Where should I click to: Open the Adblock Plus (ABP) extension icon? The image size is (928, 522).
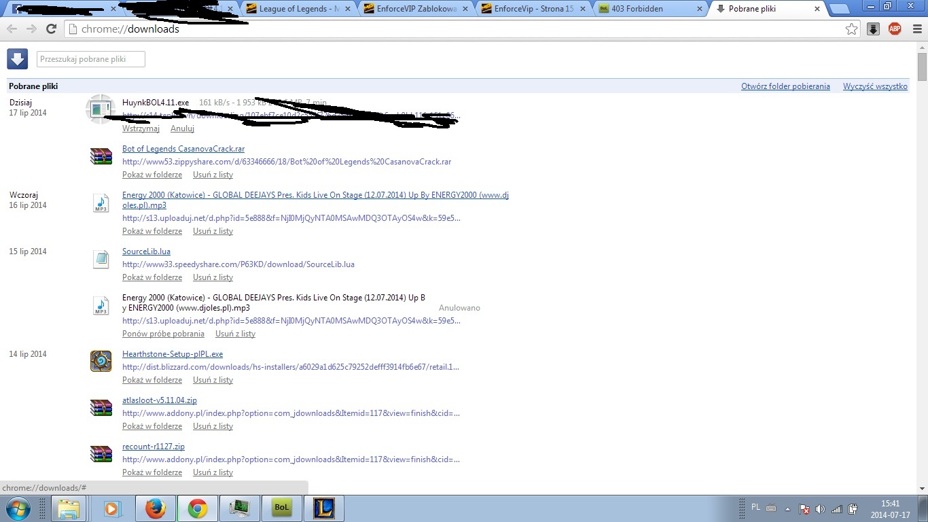895,29
